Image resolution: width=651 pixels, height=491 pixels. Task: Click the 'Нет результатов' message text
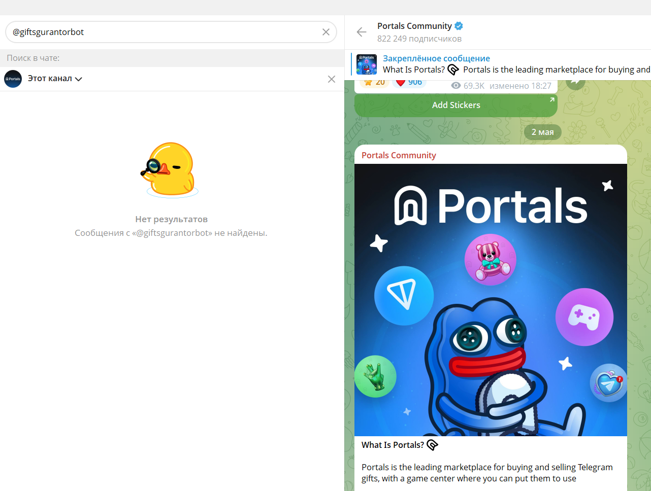171,219
